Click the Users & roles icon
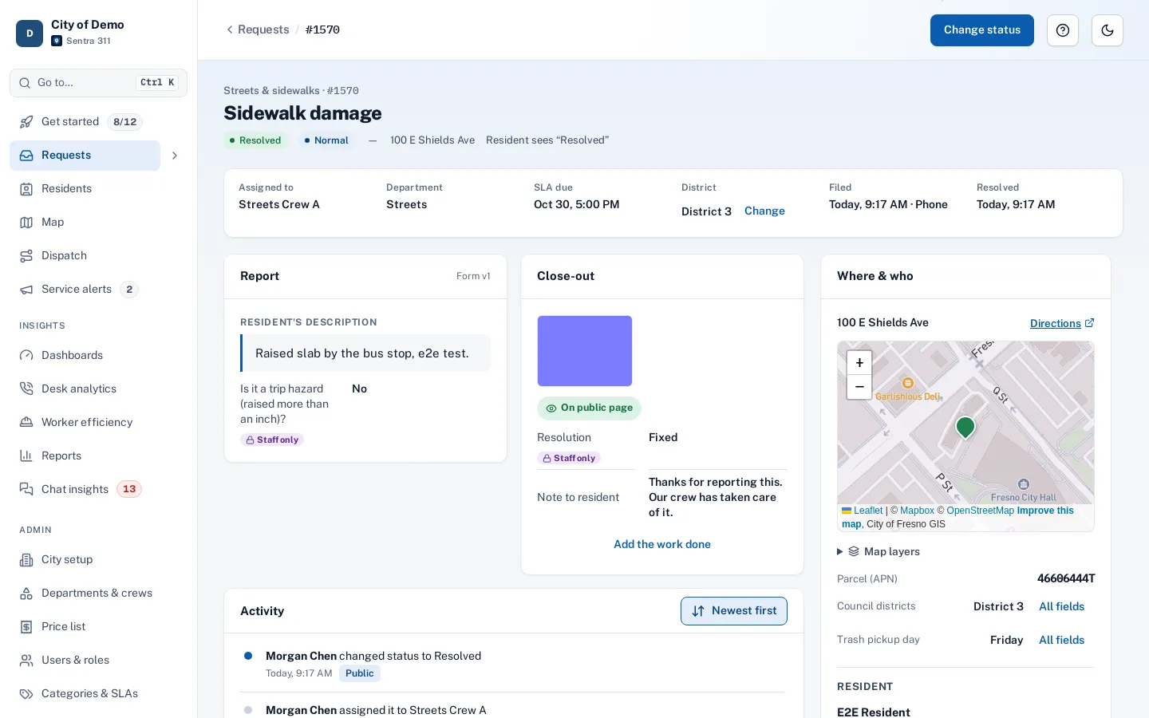Viewport: 1149px width, 718px height. point(26,661)
